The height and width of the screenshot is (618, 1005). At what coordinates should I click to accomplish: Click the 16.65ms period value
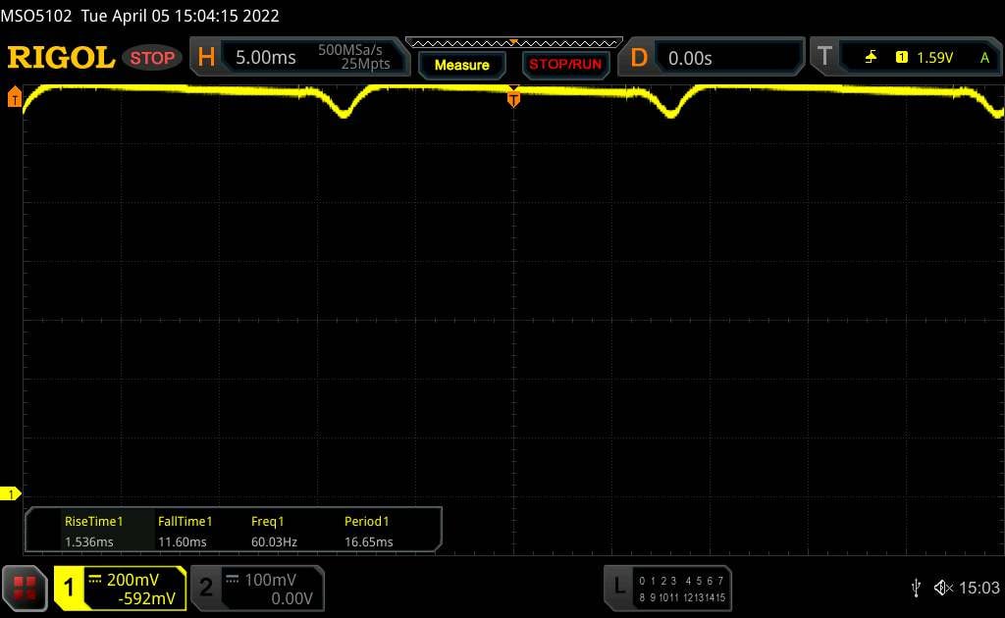[x=369, y=541]
